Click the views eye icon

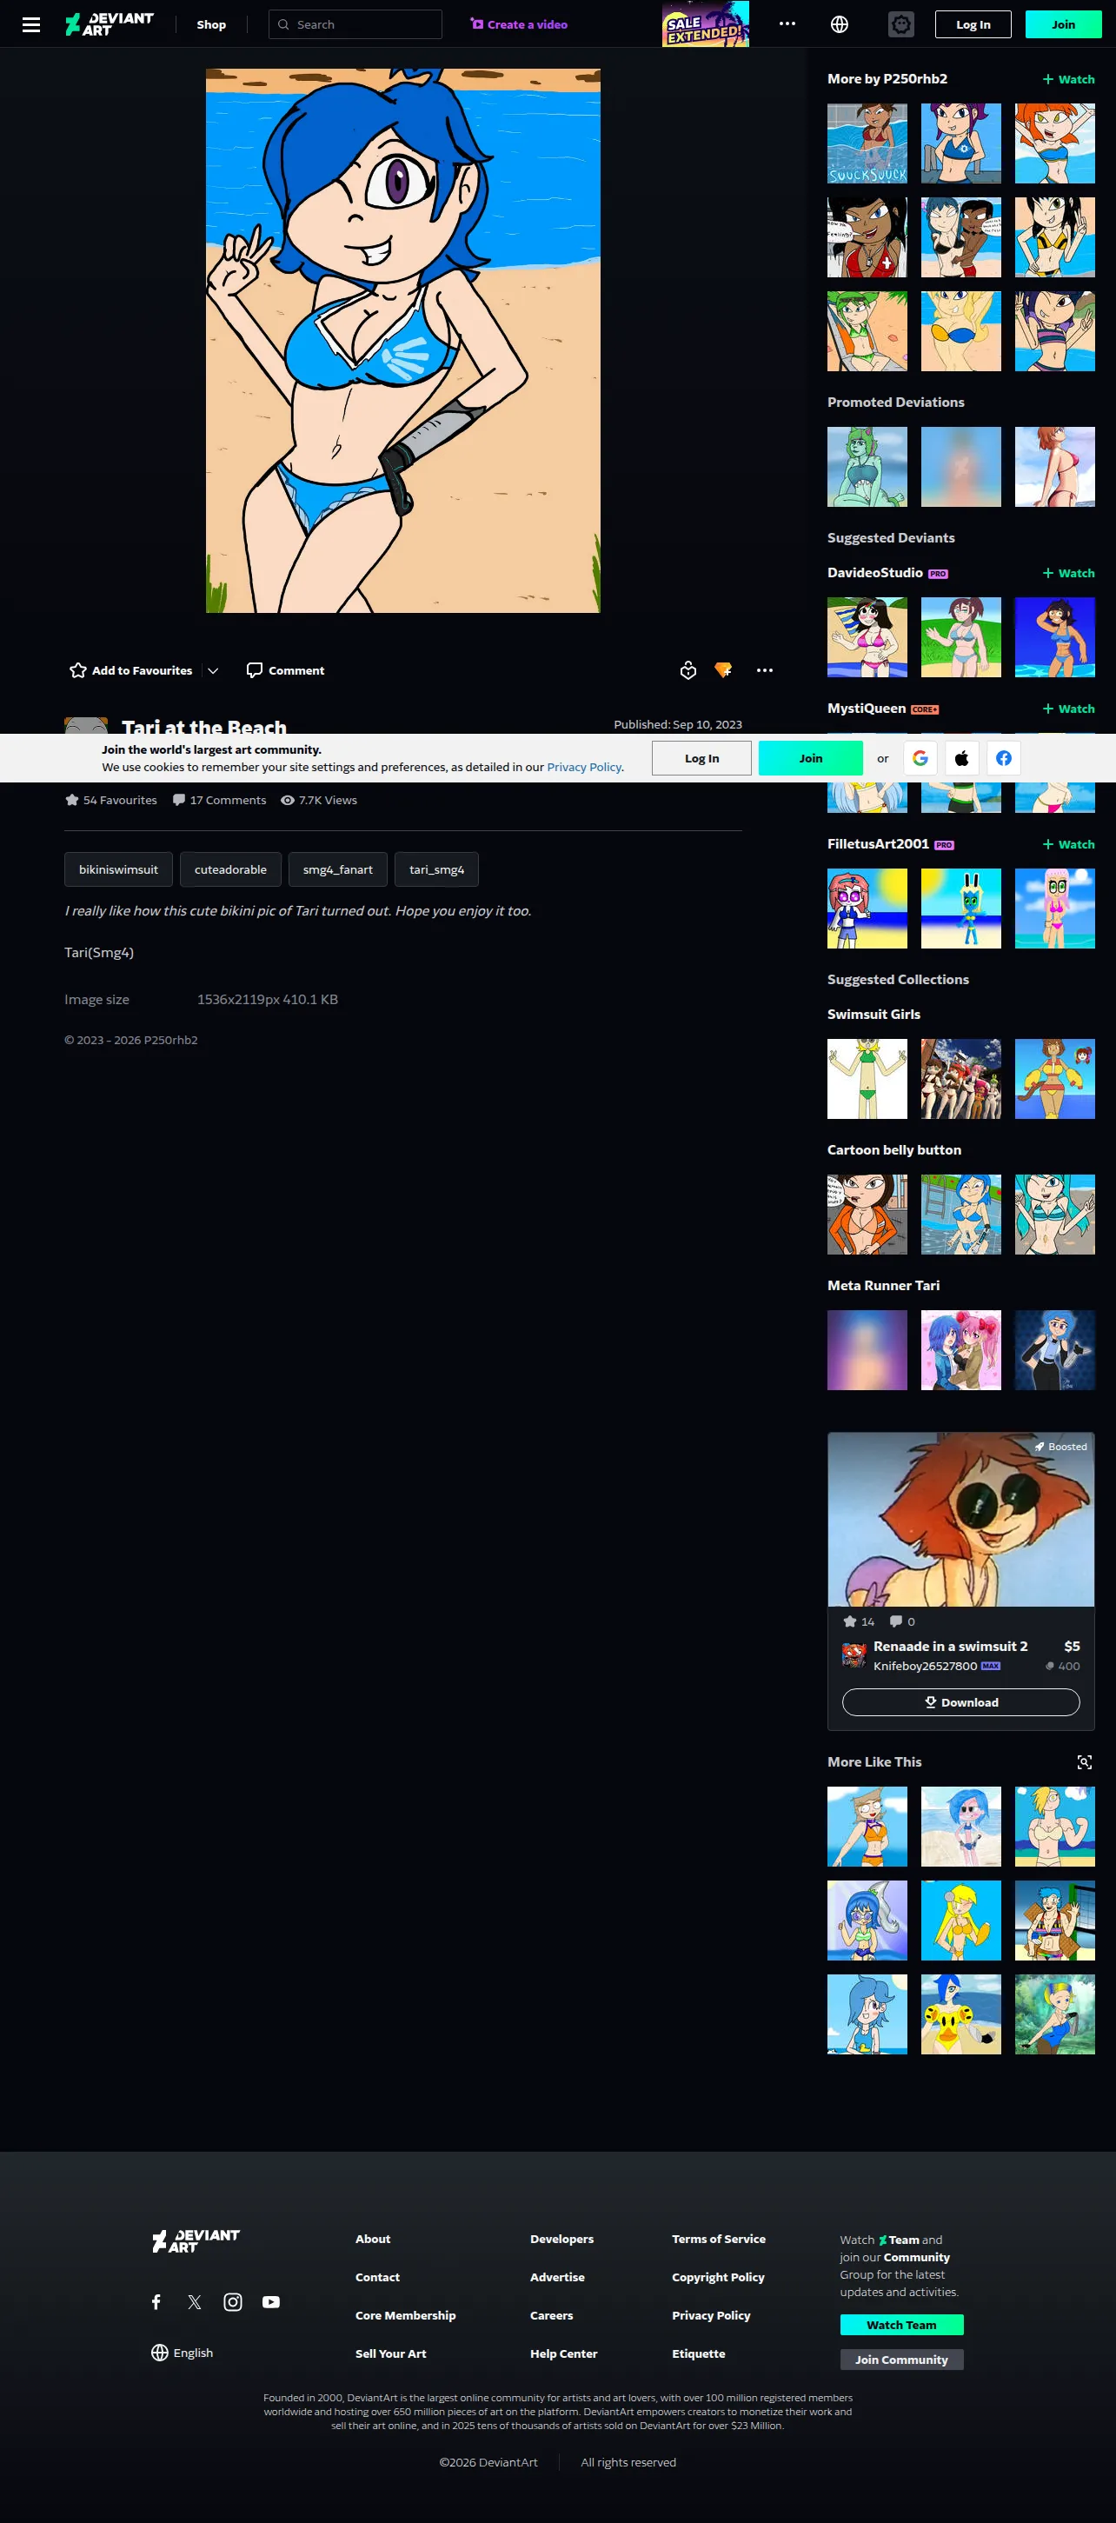(x=288, y=800)
